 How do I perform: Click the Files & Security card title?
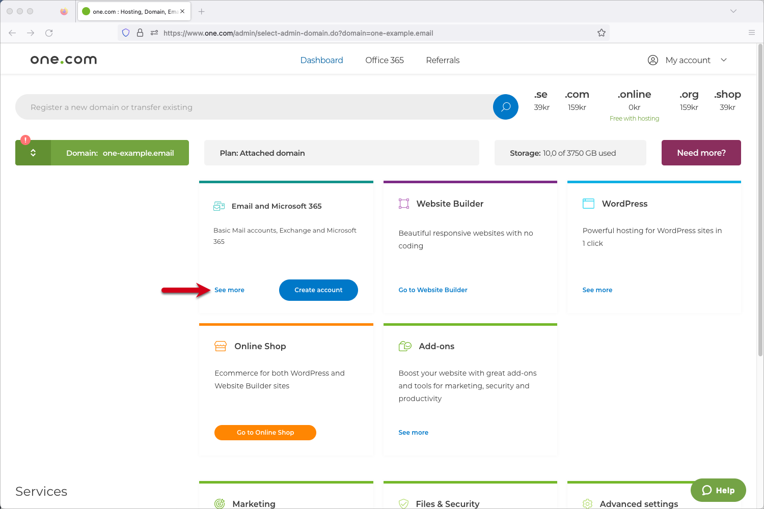(x=448, y=503)
